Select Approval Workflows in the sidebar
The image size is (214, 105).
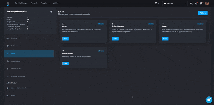pos(29,77)
